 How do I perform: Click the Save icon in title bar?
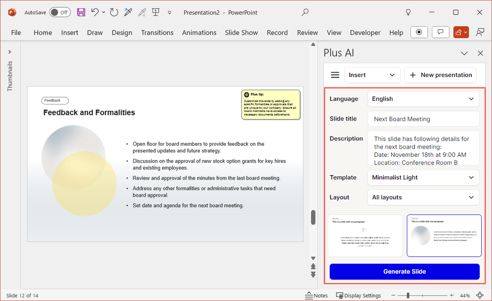81,12
